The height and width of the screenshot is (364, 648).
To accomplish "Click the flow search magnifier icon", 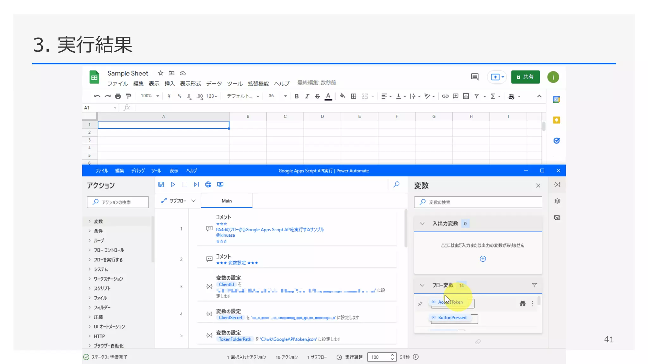I will point(396,185).
